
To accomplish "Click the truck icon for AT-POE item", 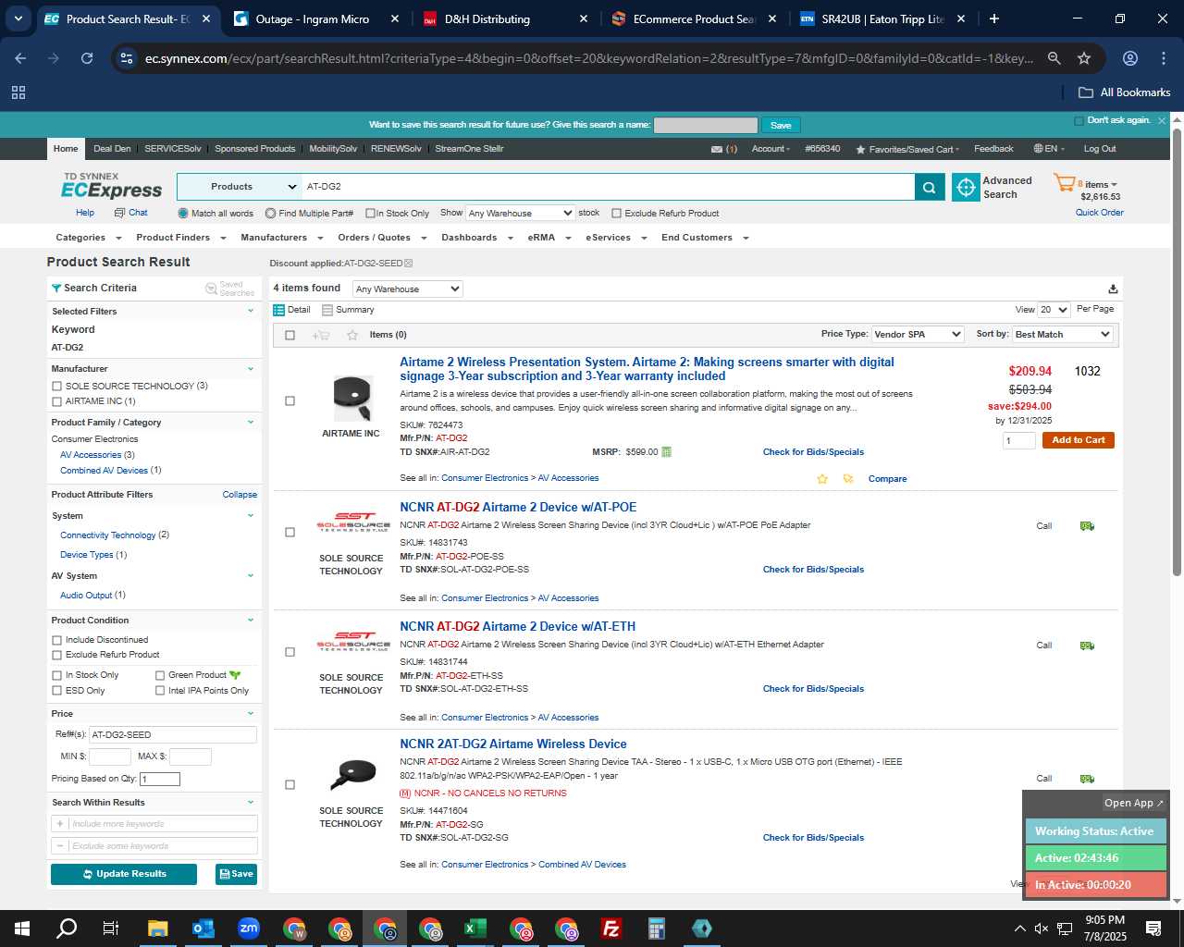I will pyautogui.click(x=1087, y=526).
